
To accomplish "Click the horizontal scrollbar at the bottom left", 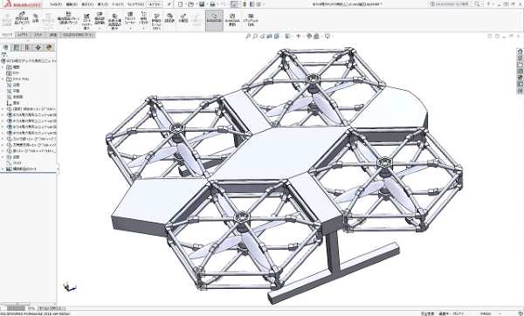I will [16, 308].
